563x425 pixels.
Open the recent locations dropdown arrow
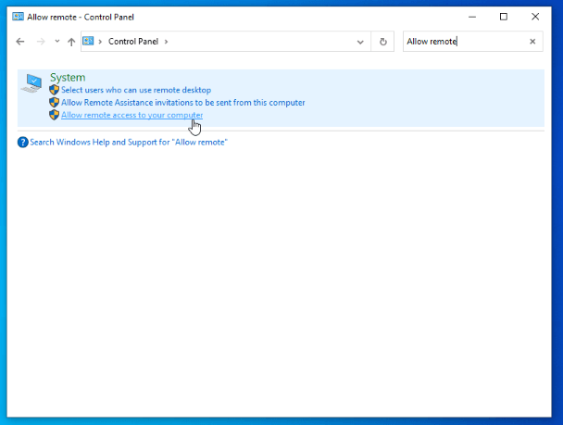(x=56, y=42)
